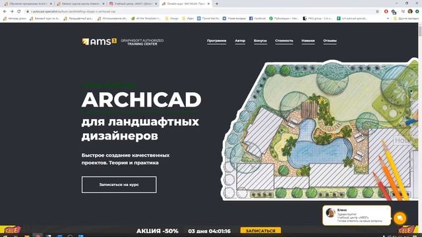This screenshot has width=422, height=237.
Task: Switch to the Instagram "Учебный центр" tab
Action: (x=133, y=4)
